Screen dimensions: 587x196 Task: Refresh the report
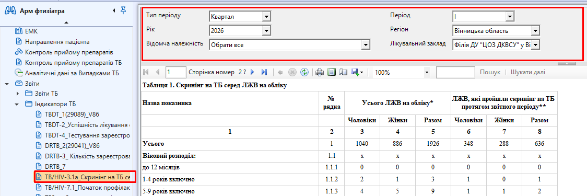(x=304, y=72)
